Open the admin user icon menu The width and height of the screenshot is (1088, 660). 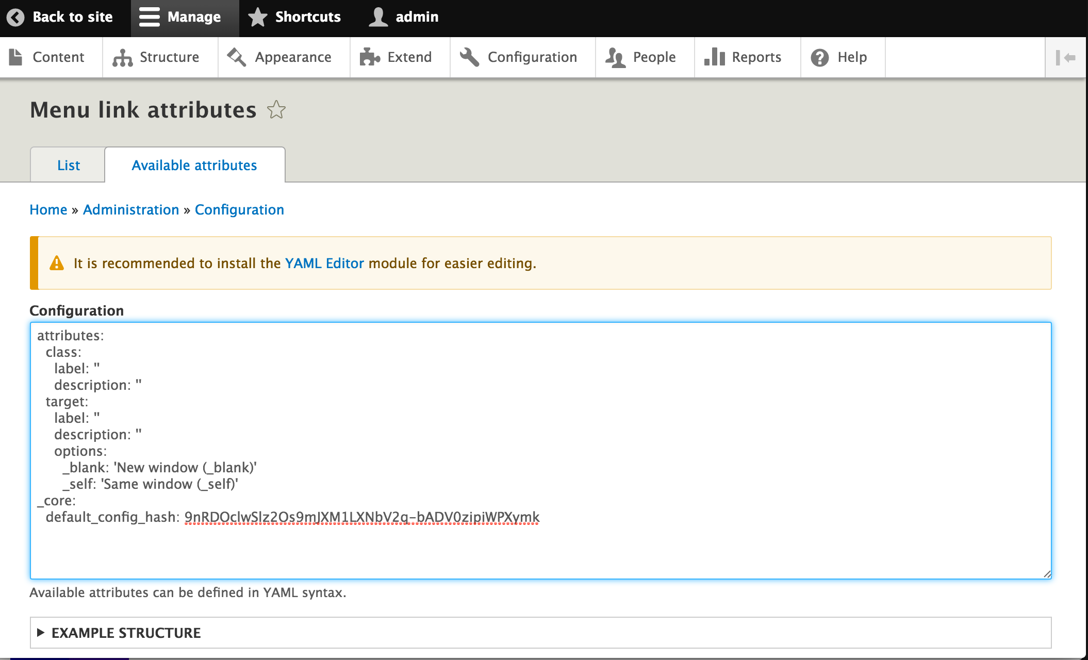click(x=378, y=17)
